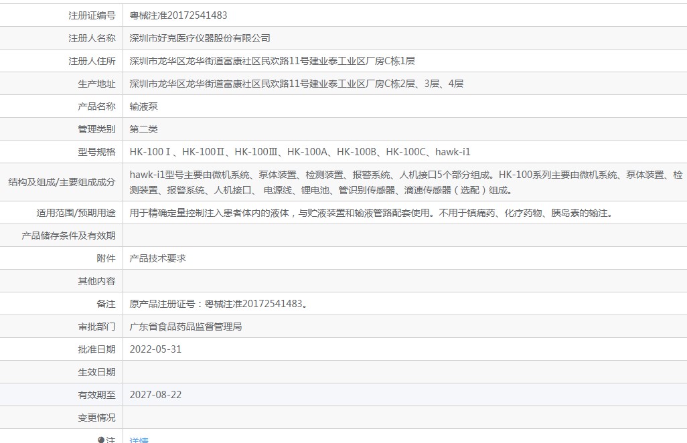
Task: Click the 有效期至 label
Action: point(97,395)
